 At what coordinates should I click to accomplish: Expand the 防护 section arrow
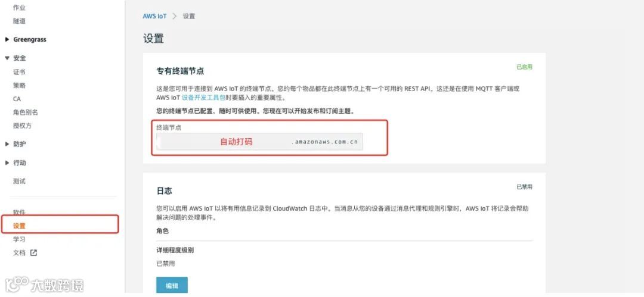click(7, 144)
